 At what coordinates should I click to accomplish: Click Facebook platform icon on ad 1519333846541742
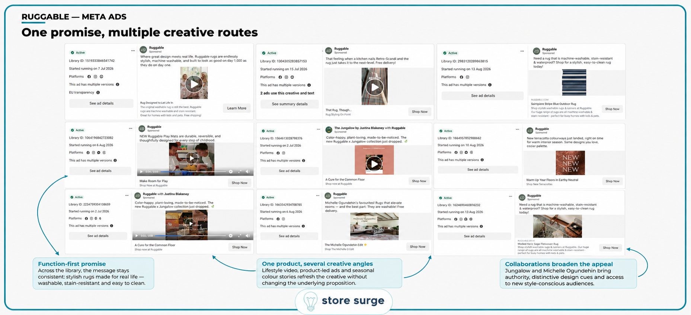click(89, 77)
